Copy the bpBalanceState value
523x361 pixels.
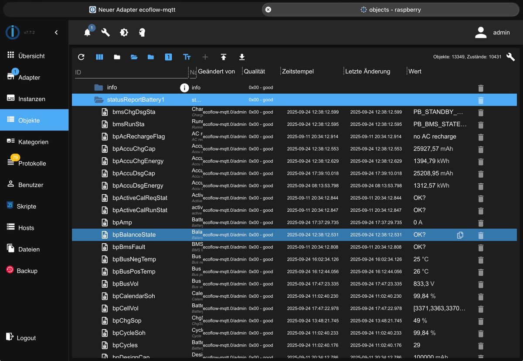460,235
